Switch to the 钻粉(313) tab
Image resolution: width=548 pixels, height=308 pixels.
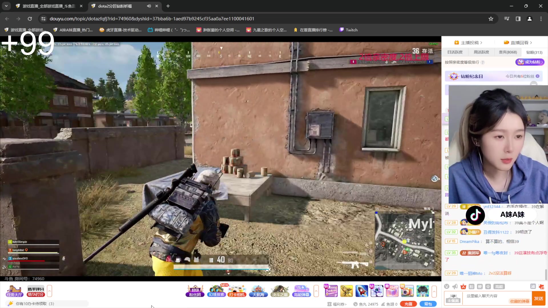[x=534, y=52]
